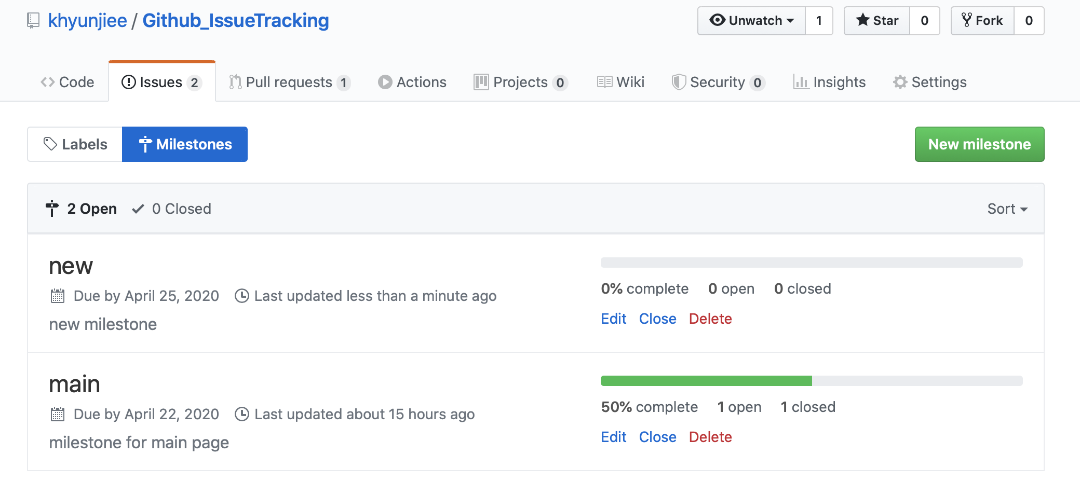Click the repository book icon beside khyunjiee
This screenshot has width=1080, height=496.
[33, 21]
